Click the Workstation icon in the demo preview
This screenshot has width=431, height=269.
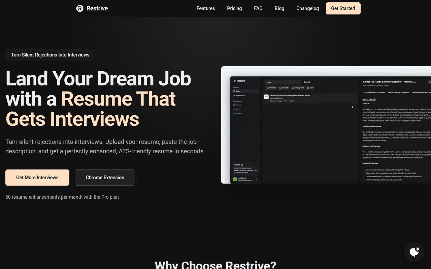click(234, 95)
